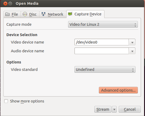The image size is (145, 116).
Task: Open the Video standard dropdown
Action: pyautogui.click(x=105, y=70)
